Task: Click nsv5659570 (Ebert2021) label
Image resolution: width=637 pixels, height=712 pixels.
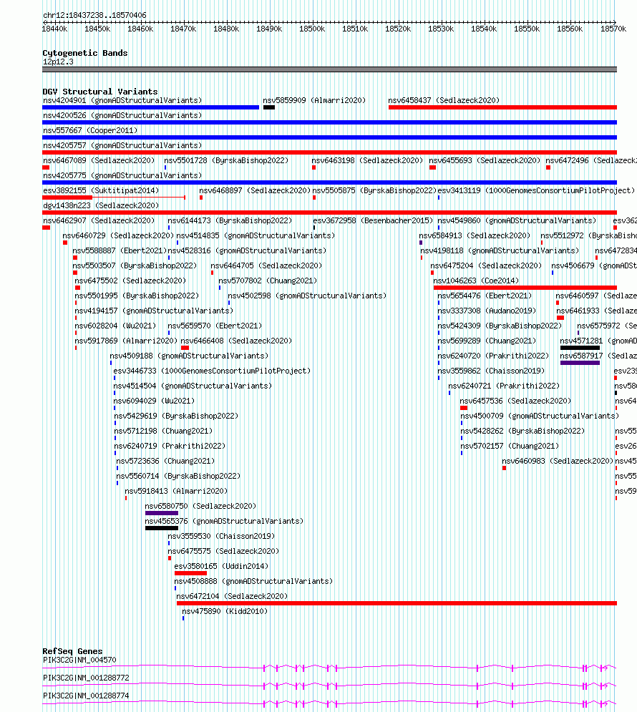Action: click(x=215, y=326)
